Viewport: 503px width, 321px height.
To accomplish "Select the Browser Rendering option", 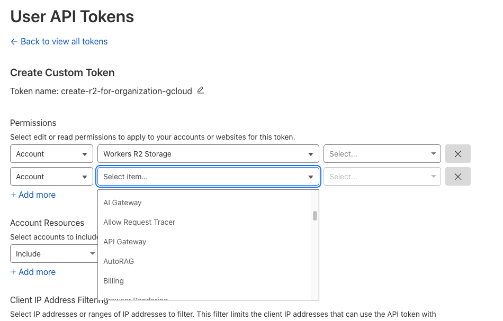I will click(136, 298).
